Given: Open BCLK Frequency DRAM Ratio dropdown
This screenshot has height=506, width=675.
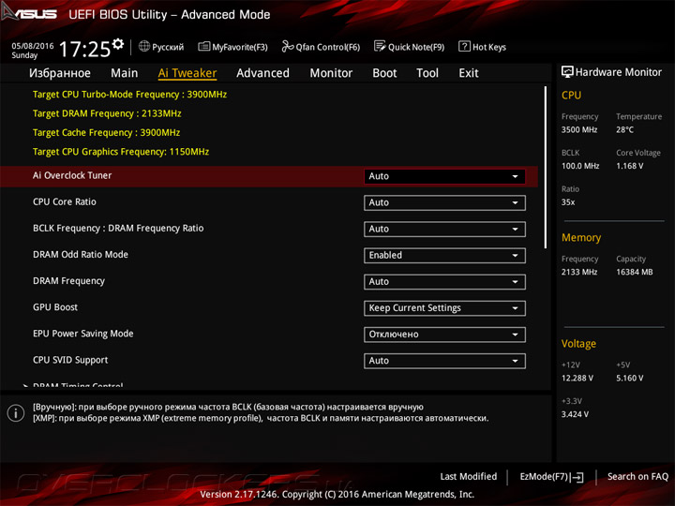Looking at the screenshot, I should click(444, 229).
